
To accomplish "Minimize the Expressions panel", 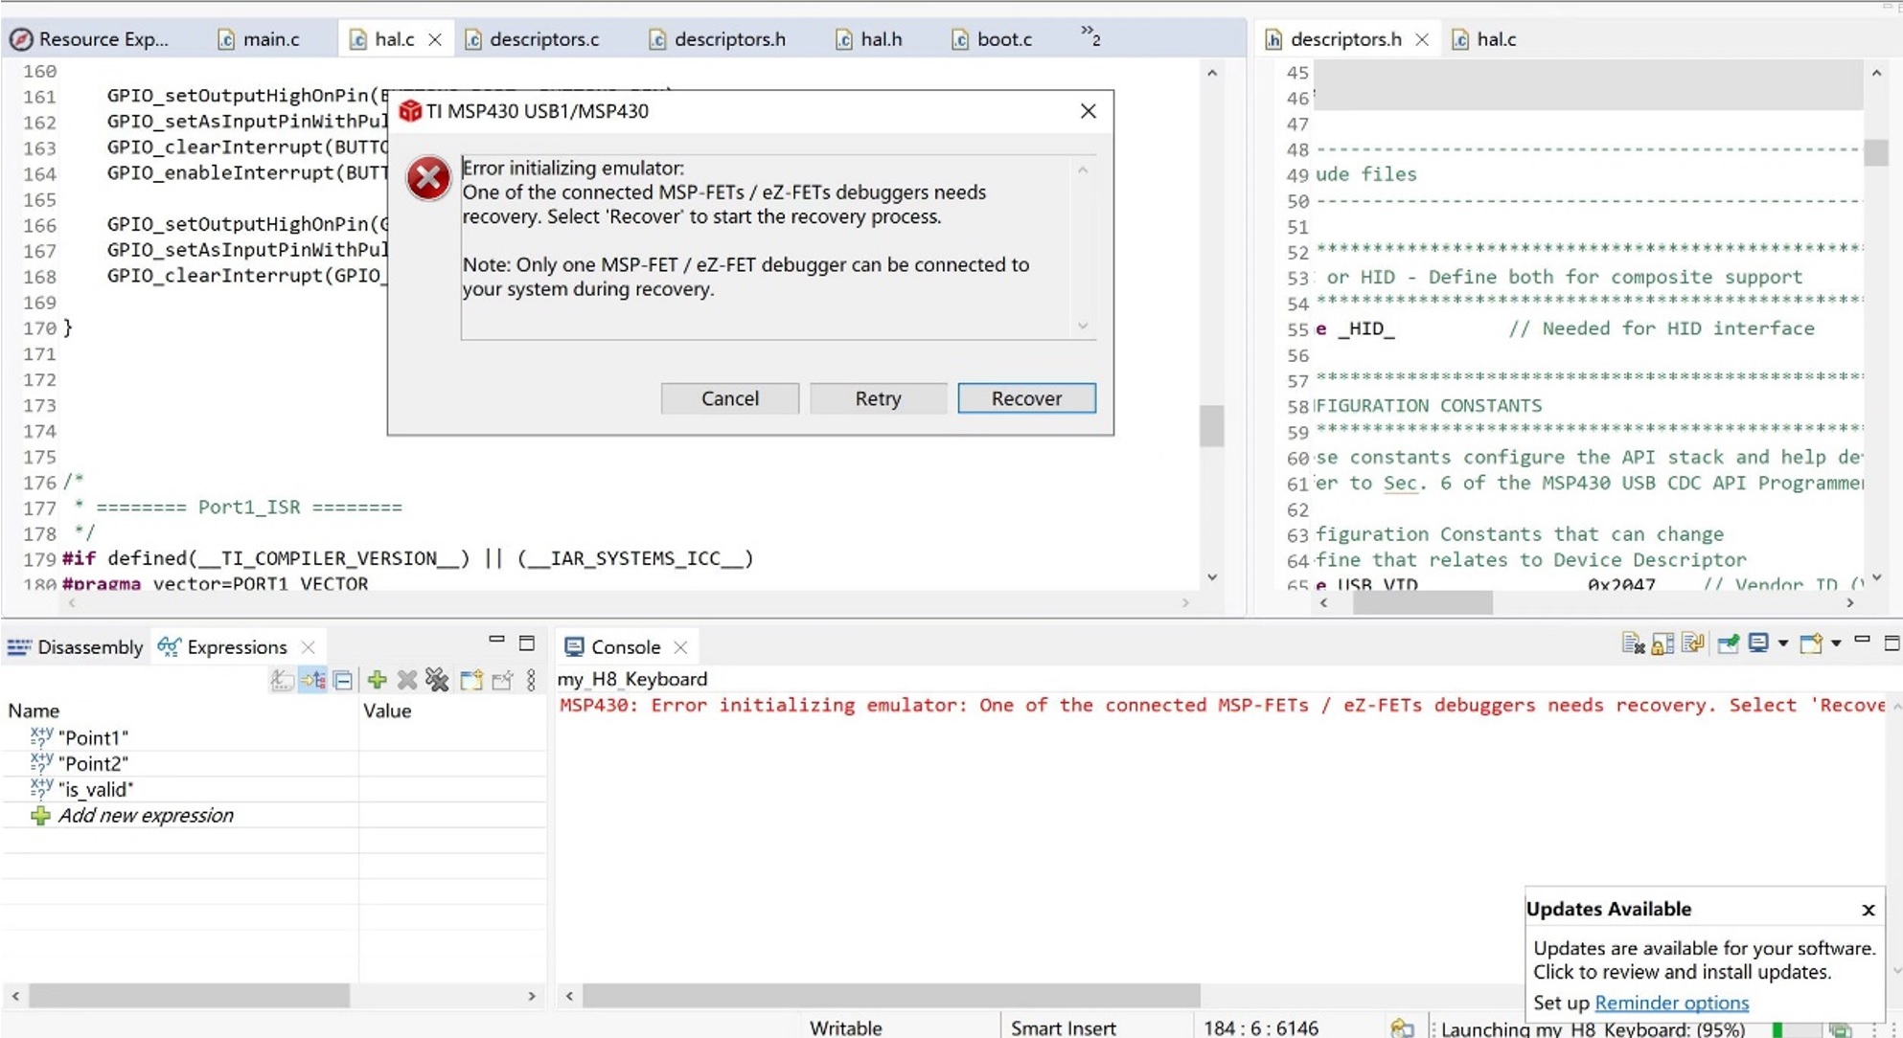I will tap(496, 640).
